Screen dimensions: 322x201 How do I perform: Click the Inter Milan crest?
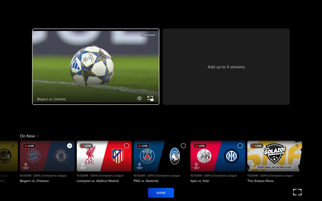pyautogui.click(x=232, y=156)
